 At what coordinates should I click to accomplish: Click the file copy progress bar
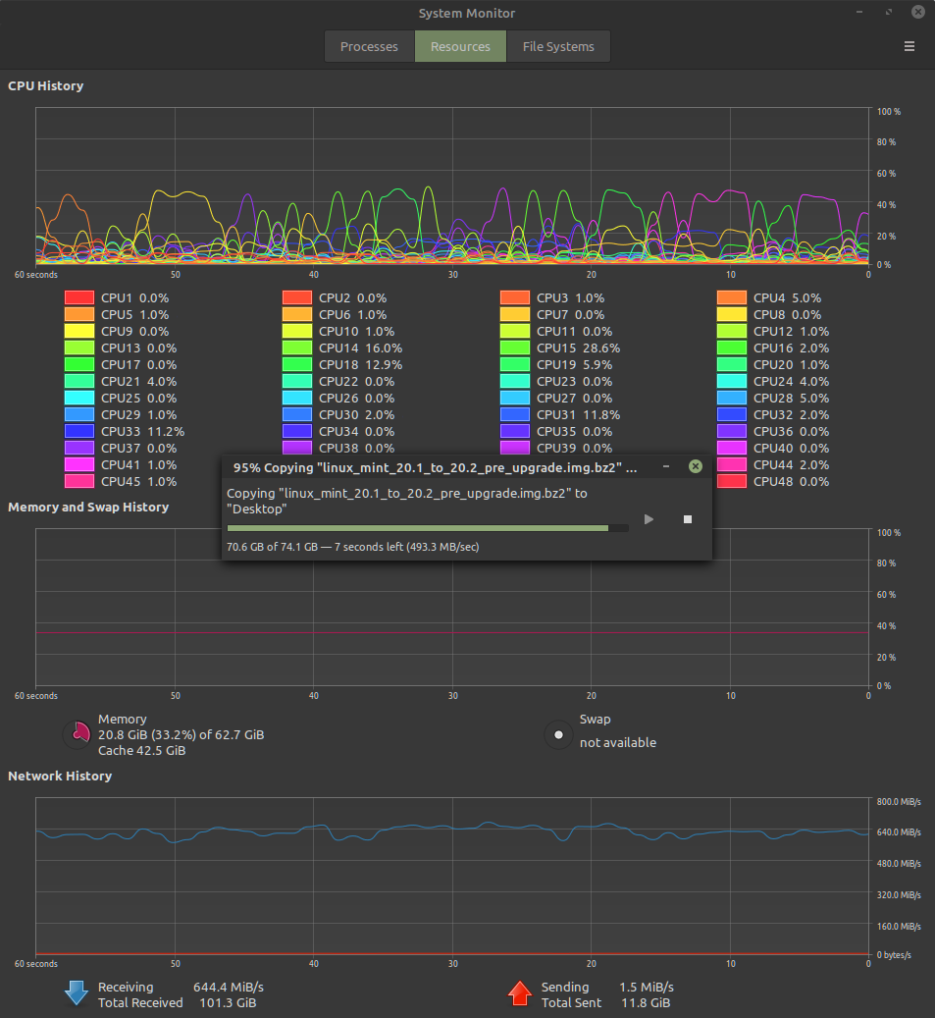[x=428, y=528]
